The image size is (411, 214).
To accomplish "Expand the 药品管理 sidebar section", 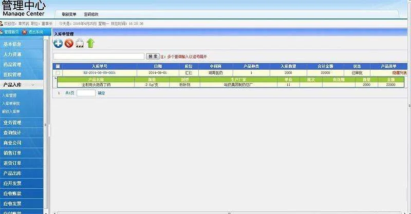I will tap(12, 65).
